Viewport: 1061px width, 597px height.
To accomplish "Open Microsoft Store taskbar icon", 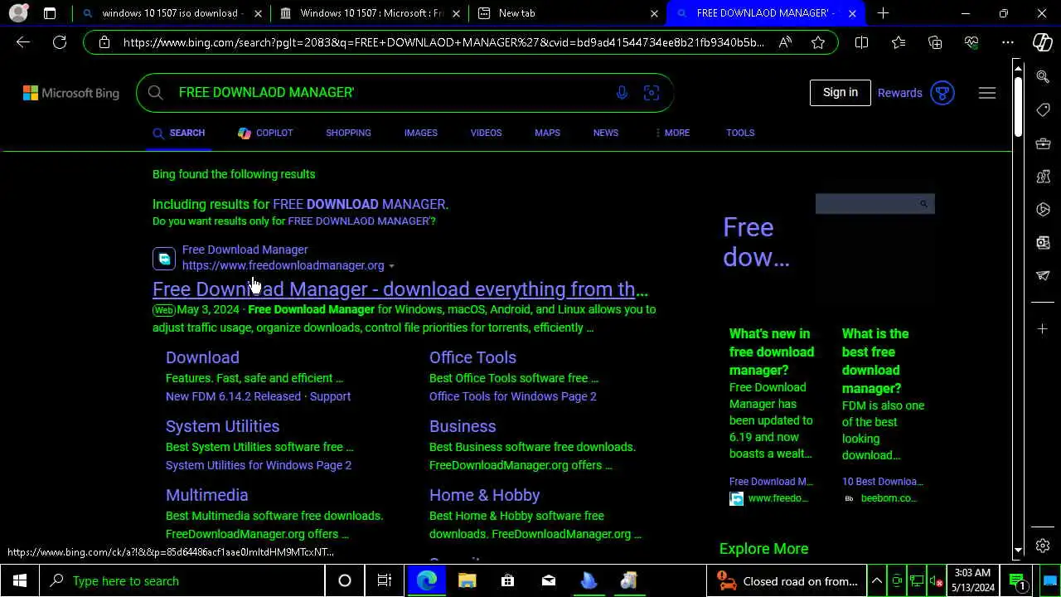I will 507,580.
